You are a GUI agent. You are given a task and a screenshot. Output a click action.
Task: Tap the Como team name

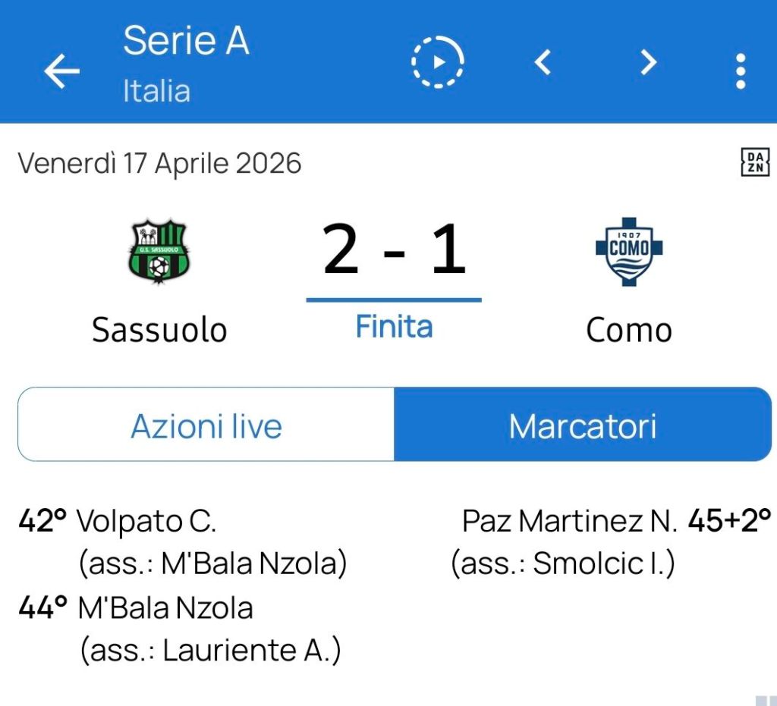coord(629,330)
